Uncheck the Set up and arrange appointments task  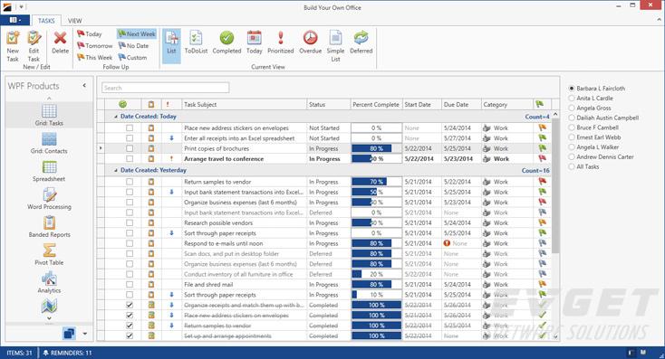point(130,335)
